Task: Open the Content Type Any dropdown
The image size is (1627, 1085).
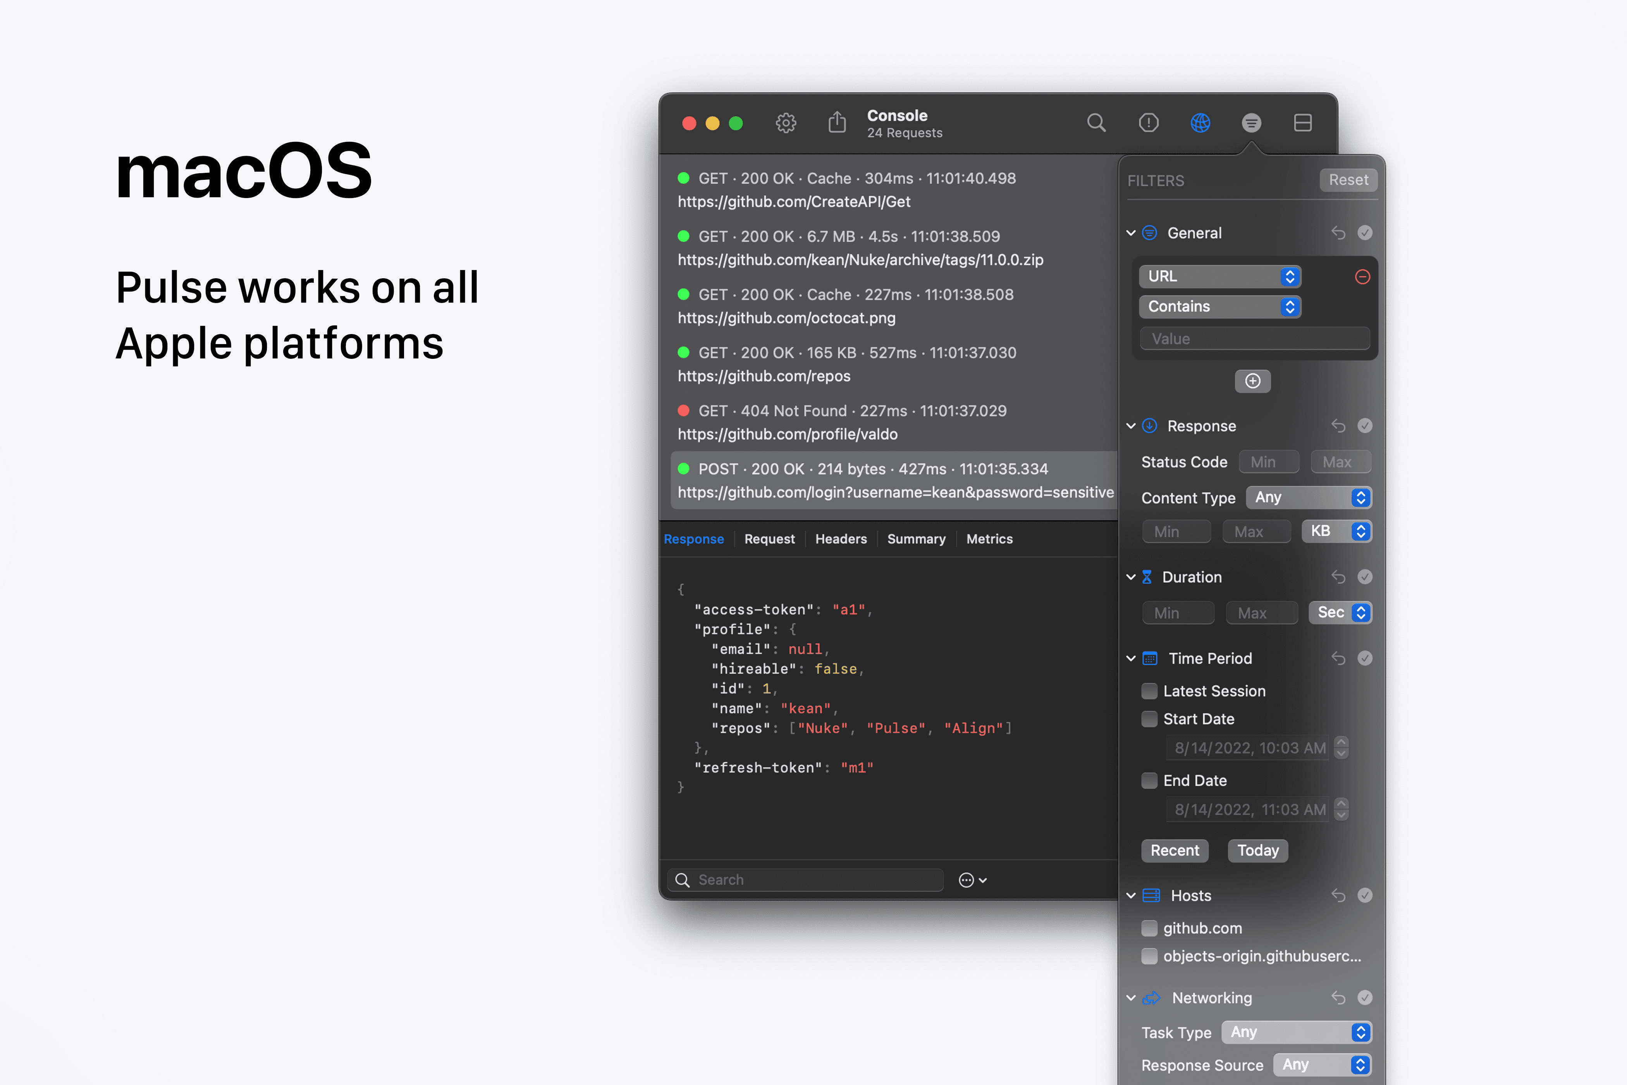Action: click(x=1309, y=498)
